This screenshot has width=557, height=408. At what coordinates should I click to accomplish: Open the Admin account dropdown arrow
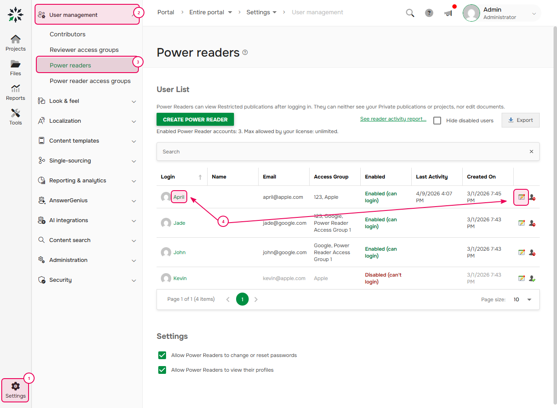pos(534,14)
